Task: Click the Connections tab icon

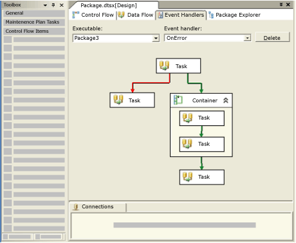Action: click(75, 207)
